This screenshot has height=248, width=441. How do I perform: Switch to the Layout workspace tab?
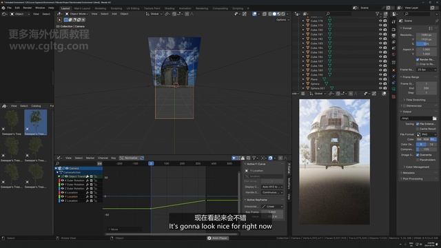pyautogui.click(x=65, y=8)
